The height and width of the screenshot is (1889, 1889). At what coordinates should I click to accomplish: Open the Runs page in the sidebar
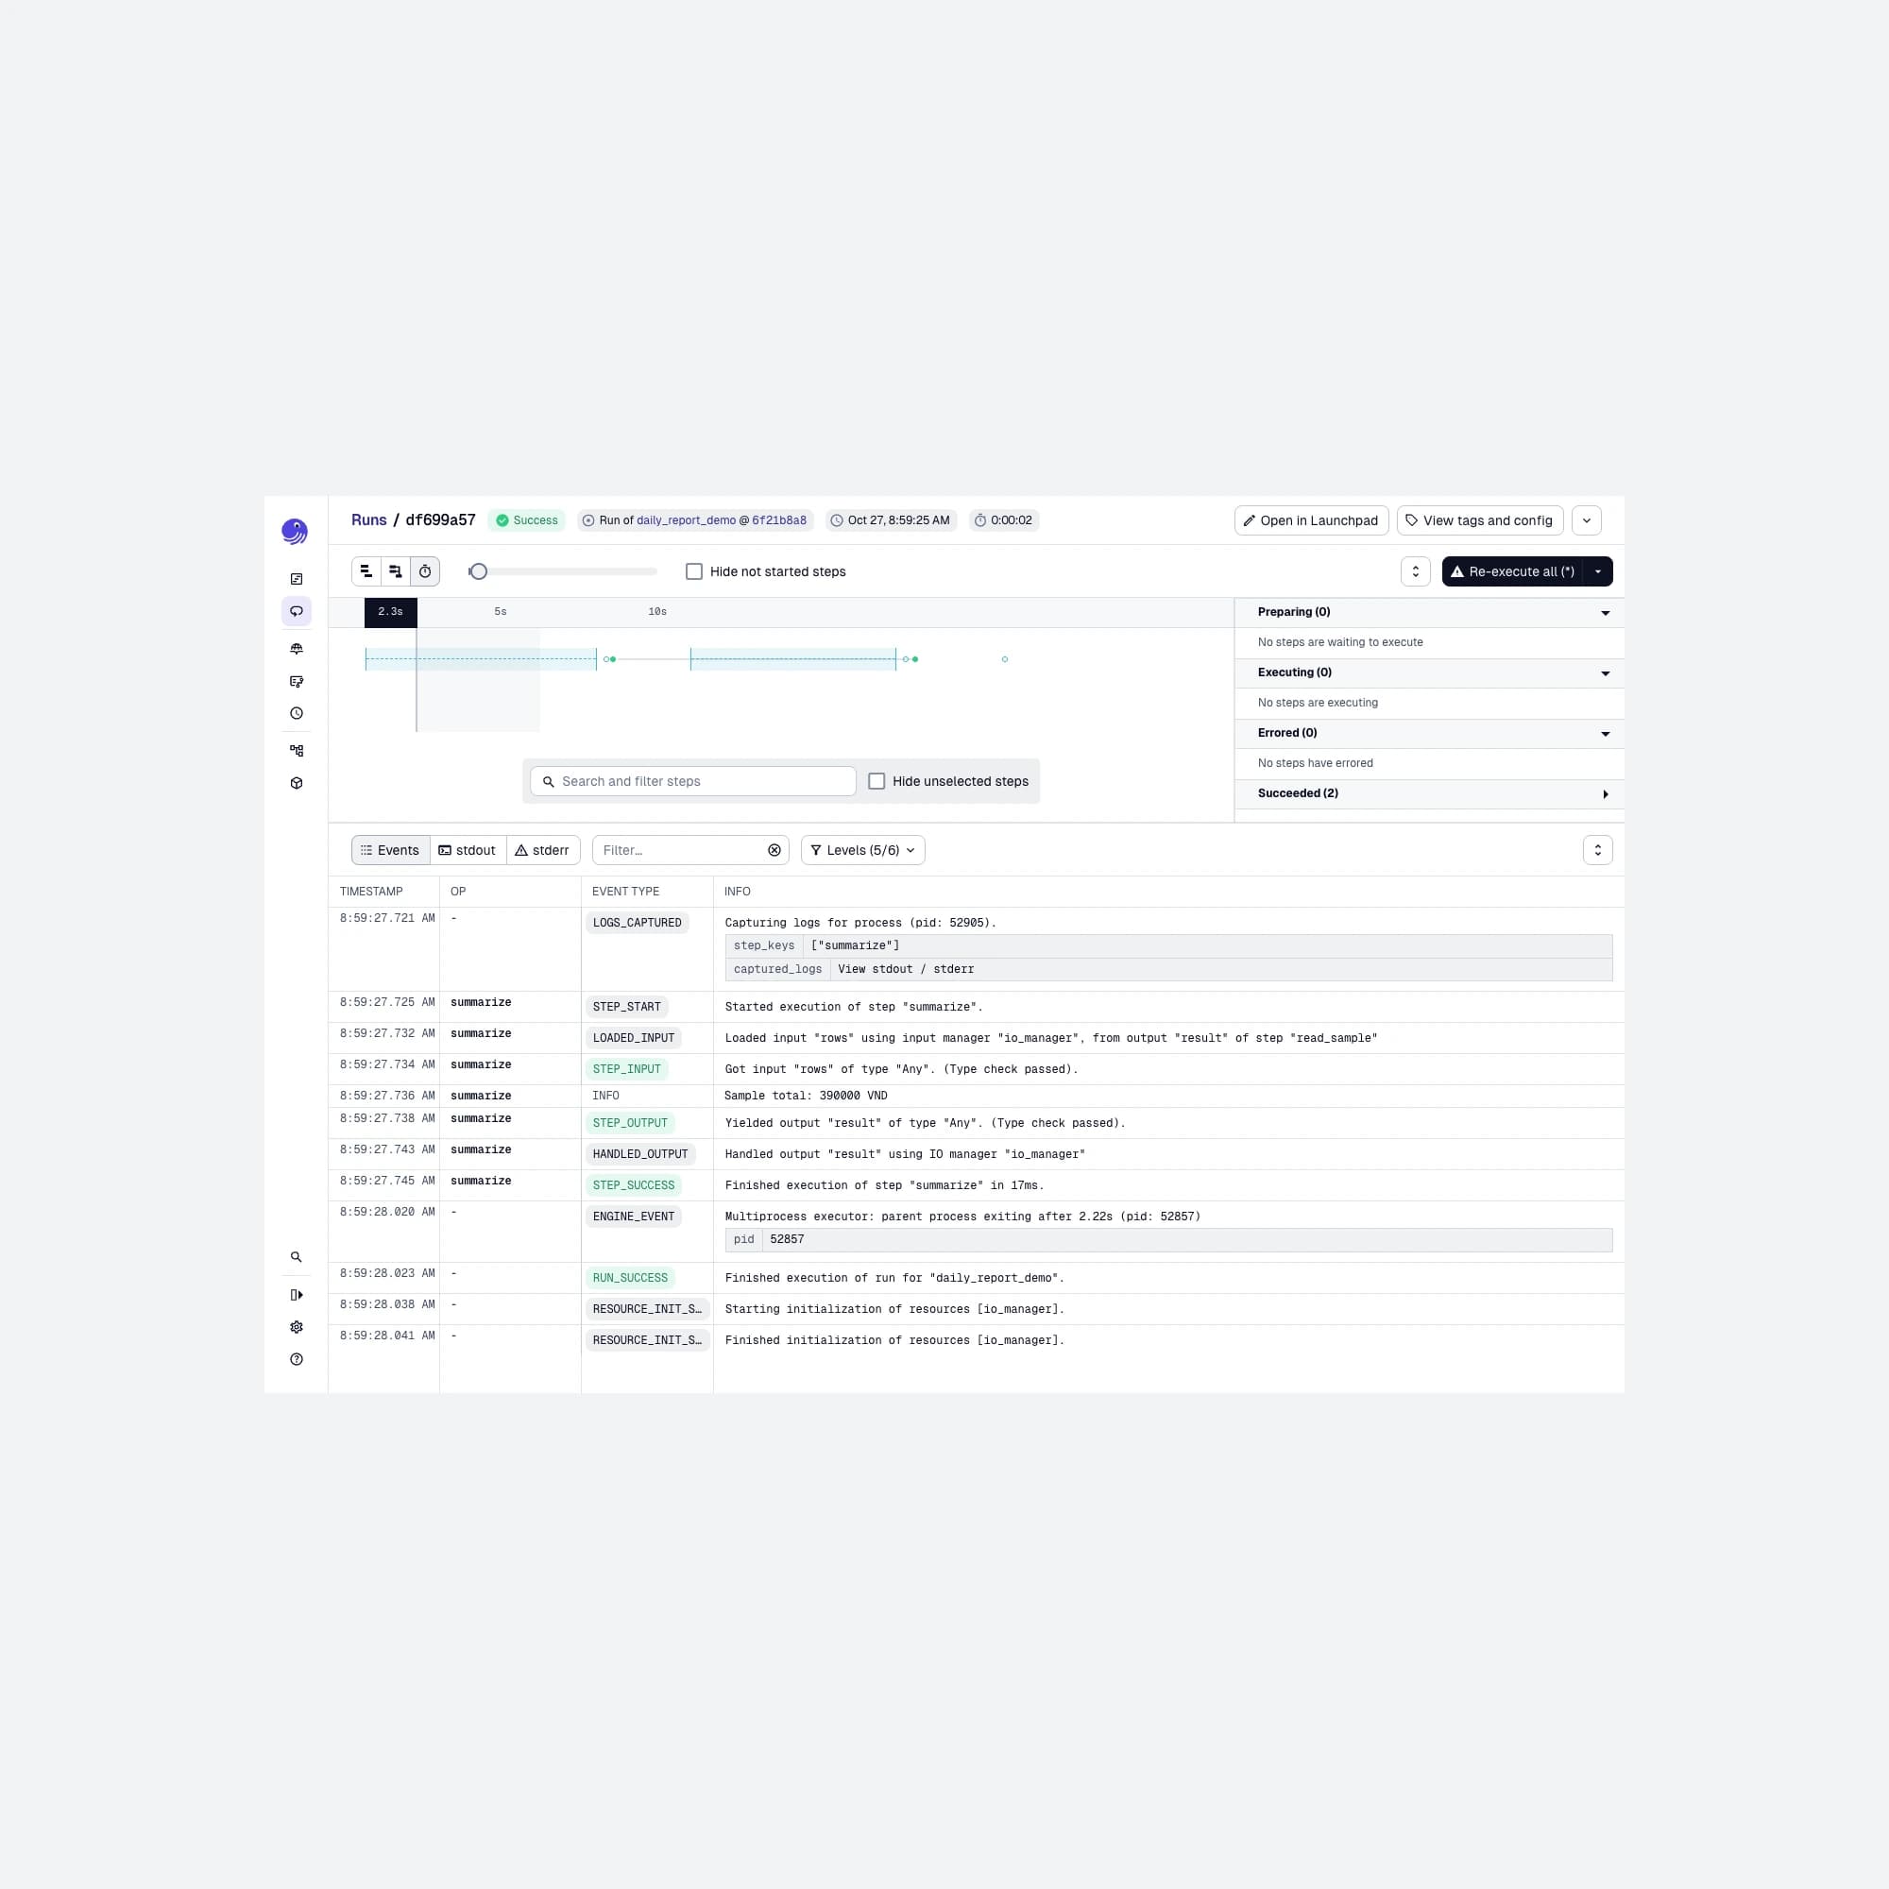point(297,611)
